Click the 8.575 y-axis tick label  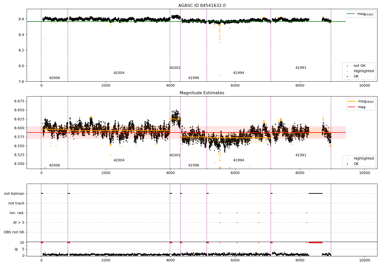pyautogui.click(x=19, y=137)
